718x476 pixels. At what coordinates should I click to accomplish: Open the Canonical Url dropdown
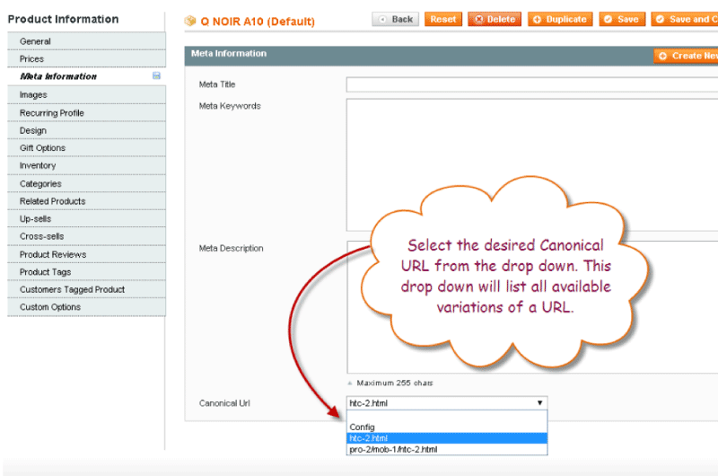pyautogui.click(x=447, y=403)
